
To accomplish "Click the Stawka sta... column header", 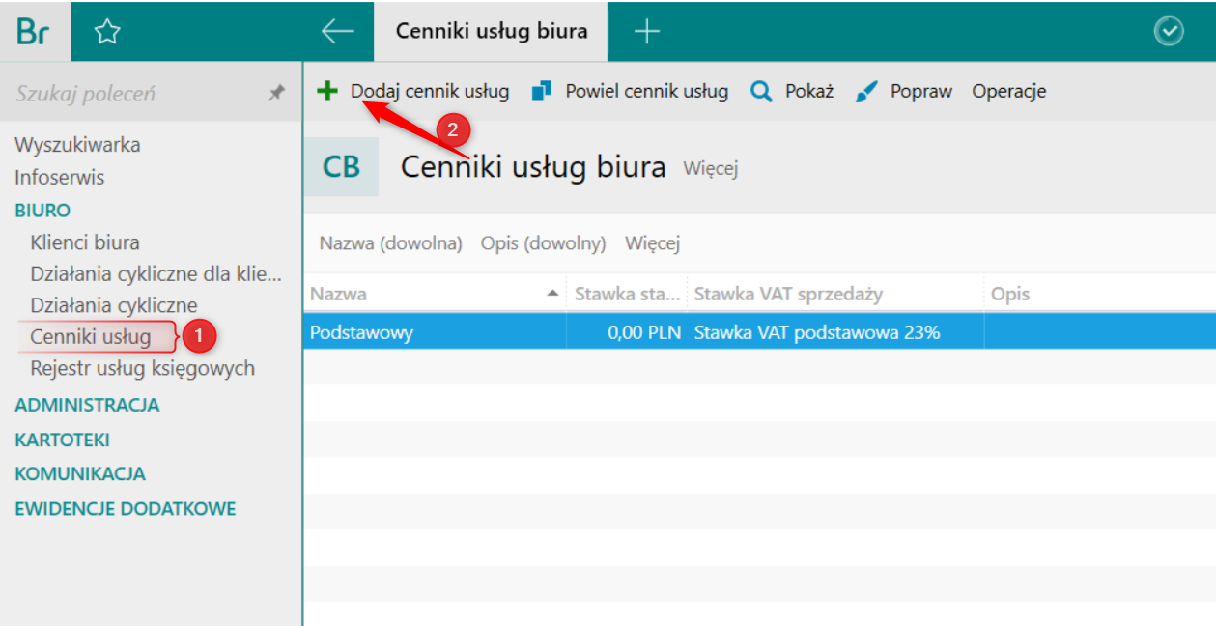I will click(x=627, y=294).
